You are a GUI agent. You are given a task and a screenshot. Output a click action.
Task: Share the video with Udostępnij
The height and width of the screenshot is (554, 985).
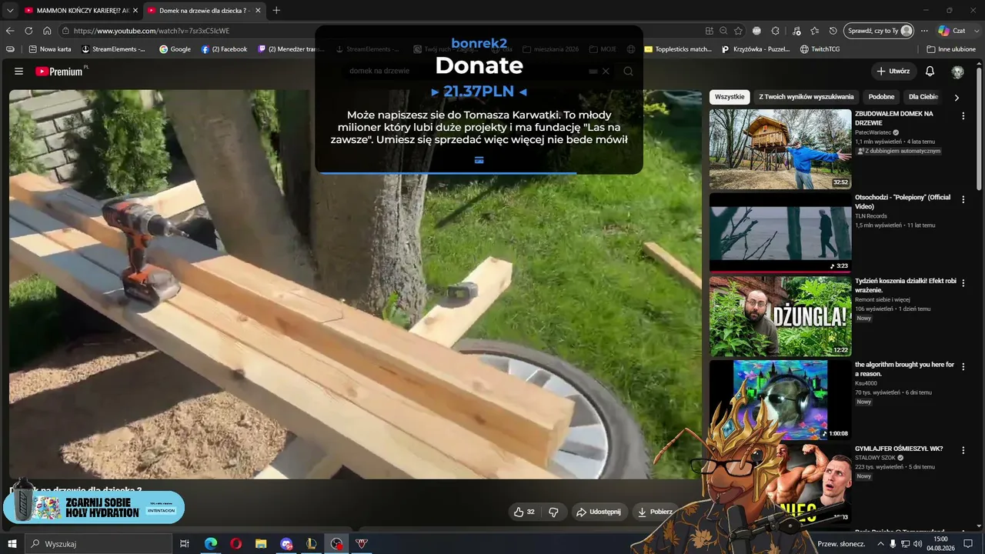pyautogui.click(x=599, y=512)
